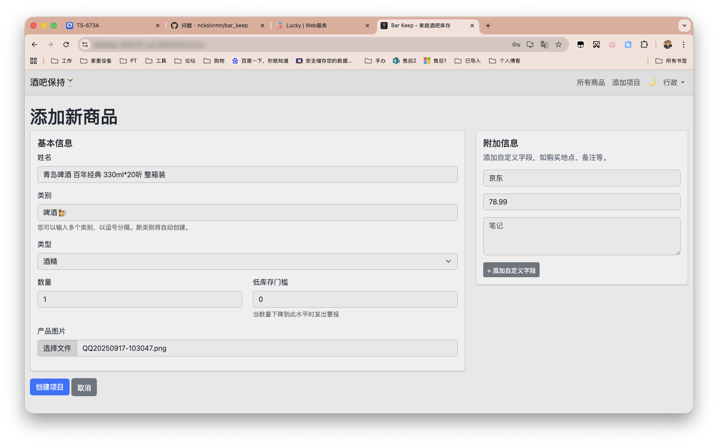Switch to the Lucky Web服务 tab

point(306,26)
